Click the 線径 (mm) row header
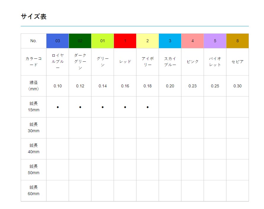This screenshot has width=264, height=209. point(33,86)
